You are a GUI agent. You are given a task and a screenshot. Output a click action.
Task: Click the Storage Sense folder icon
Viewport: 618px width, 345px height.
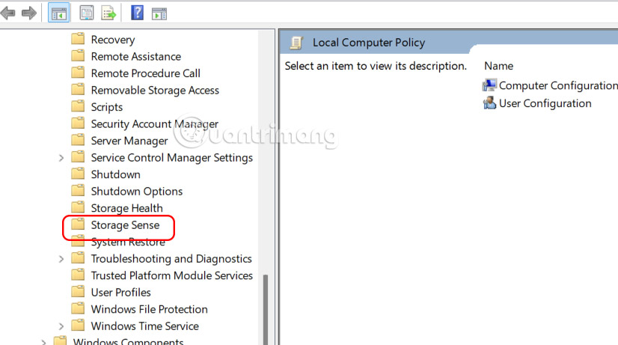(x=78, y=224)
